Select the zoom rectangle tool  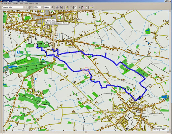(72, 7)
